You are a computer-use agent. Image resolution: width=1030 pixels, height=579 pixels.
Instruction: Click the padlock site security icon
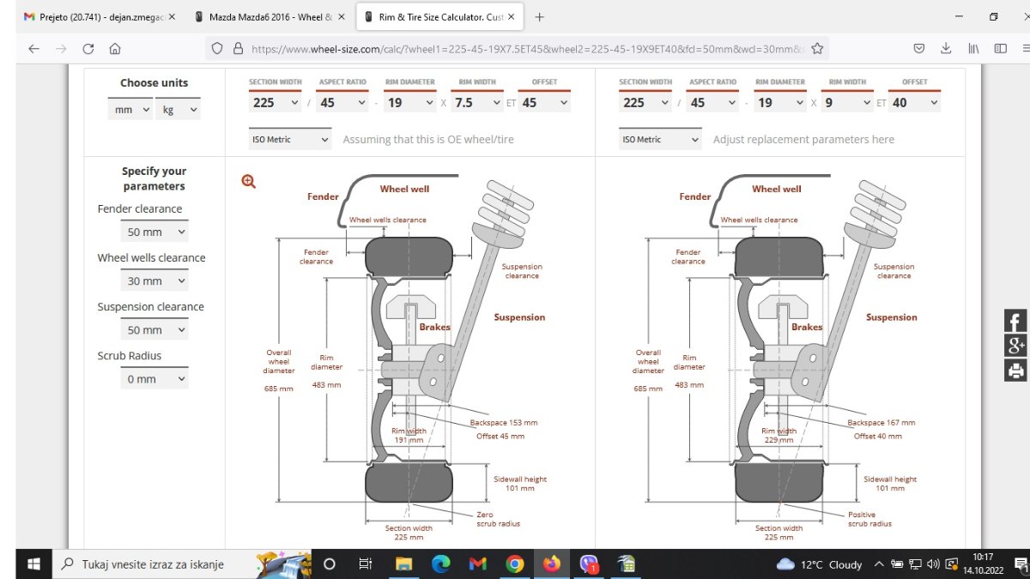coord(238,49)
